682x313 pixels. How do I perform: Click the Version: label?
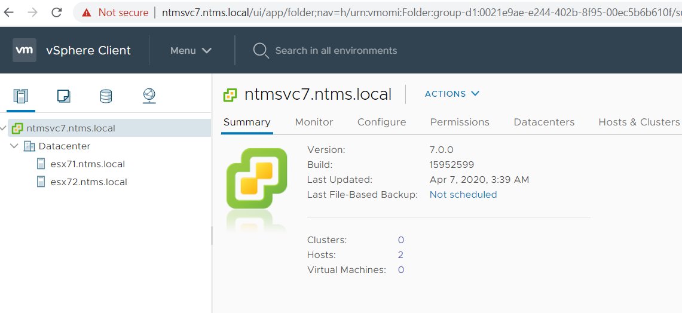click(326, 149)
